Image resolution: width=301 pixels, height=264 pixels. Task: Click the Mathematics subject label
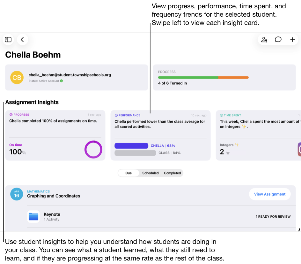tap(38, 191)
